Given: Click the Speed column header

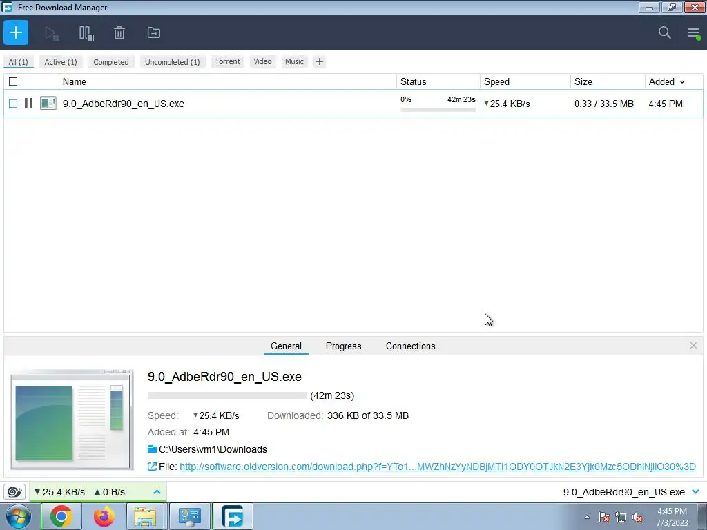Looking at the screenshot, I should pos(525,81).
